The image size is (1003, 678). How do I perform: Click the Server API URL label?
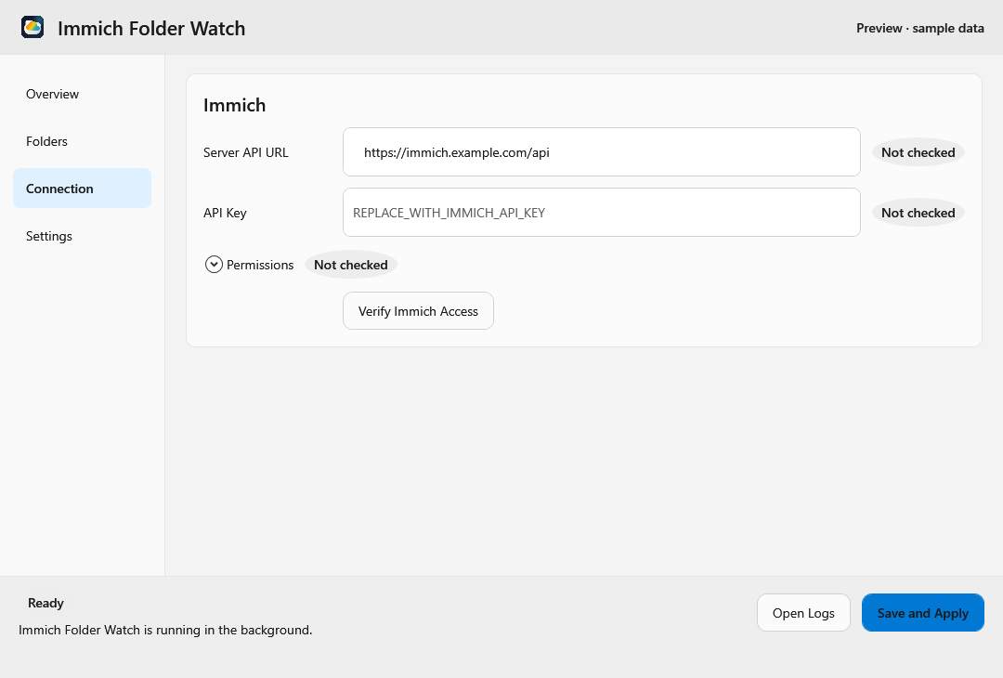click(245, 152)
